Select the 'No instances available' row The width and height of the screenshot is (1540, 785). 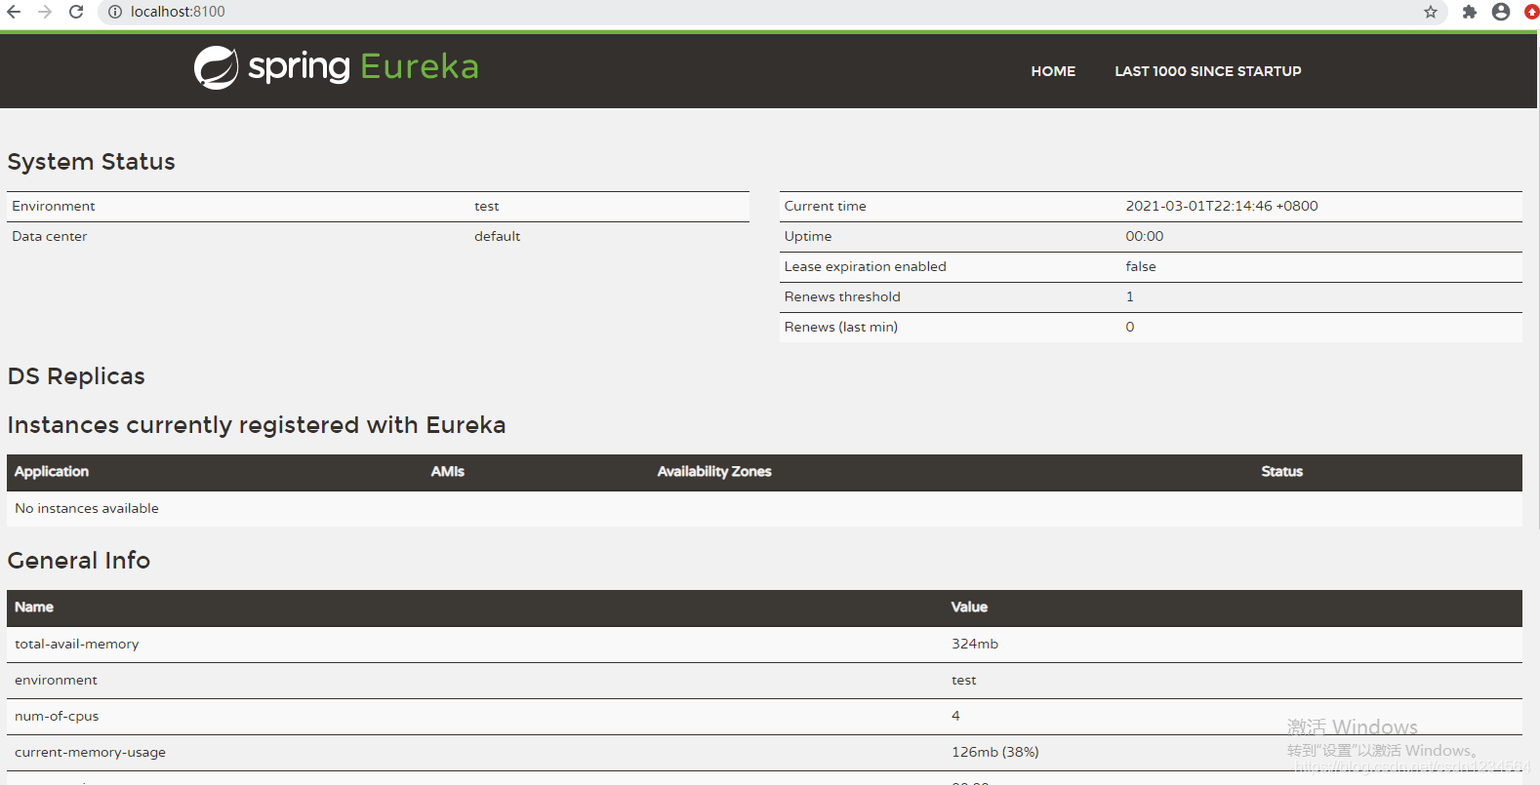(764, 508)
